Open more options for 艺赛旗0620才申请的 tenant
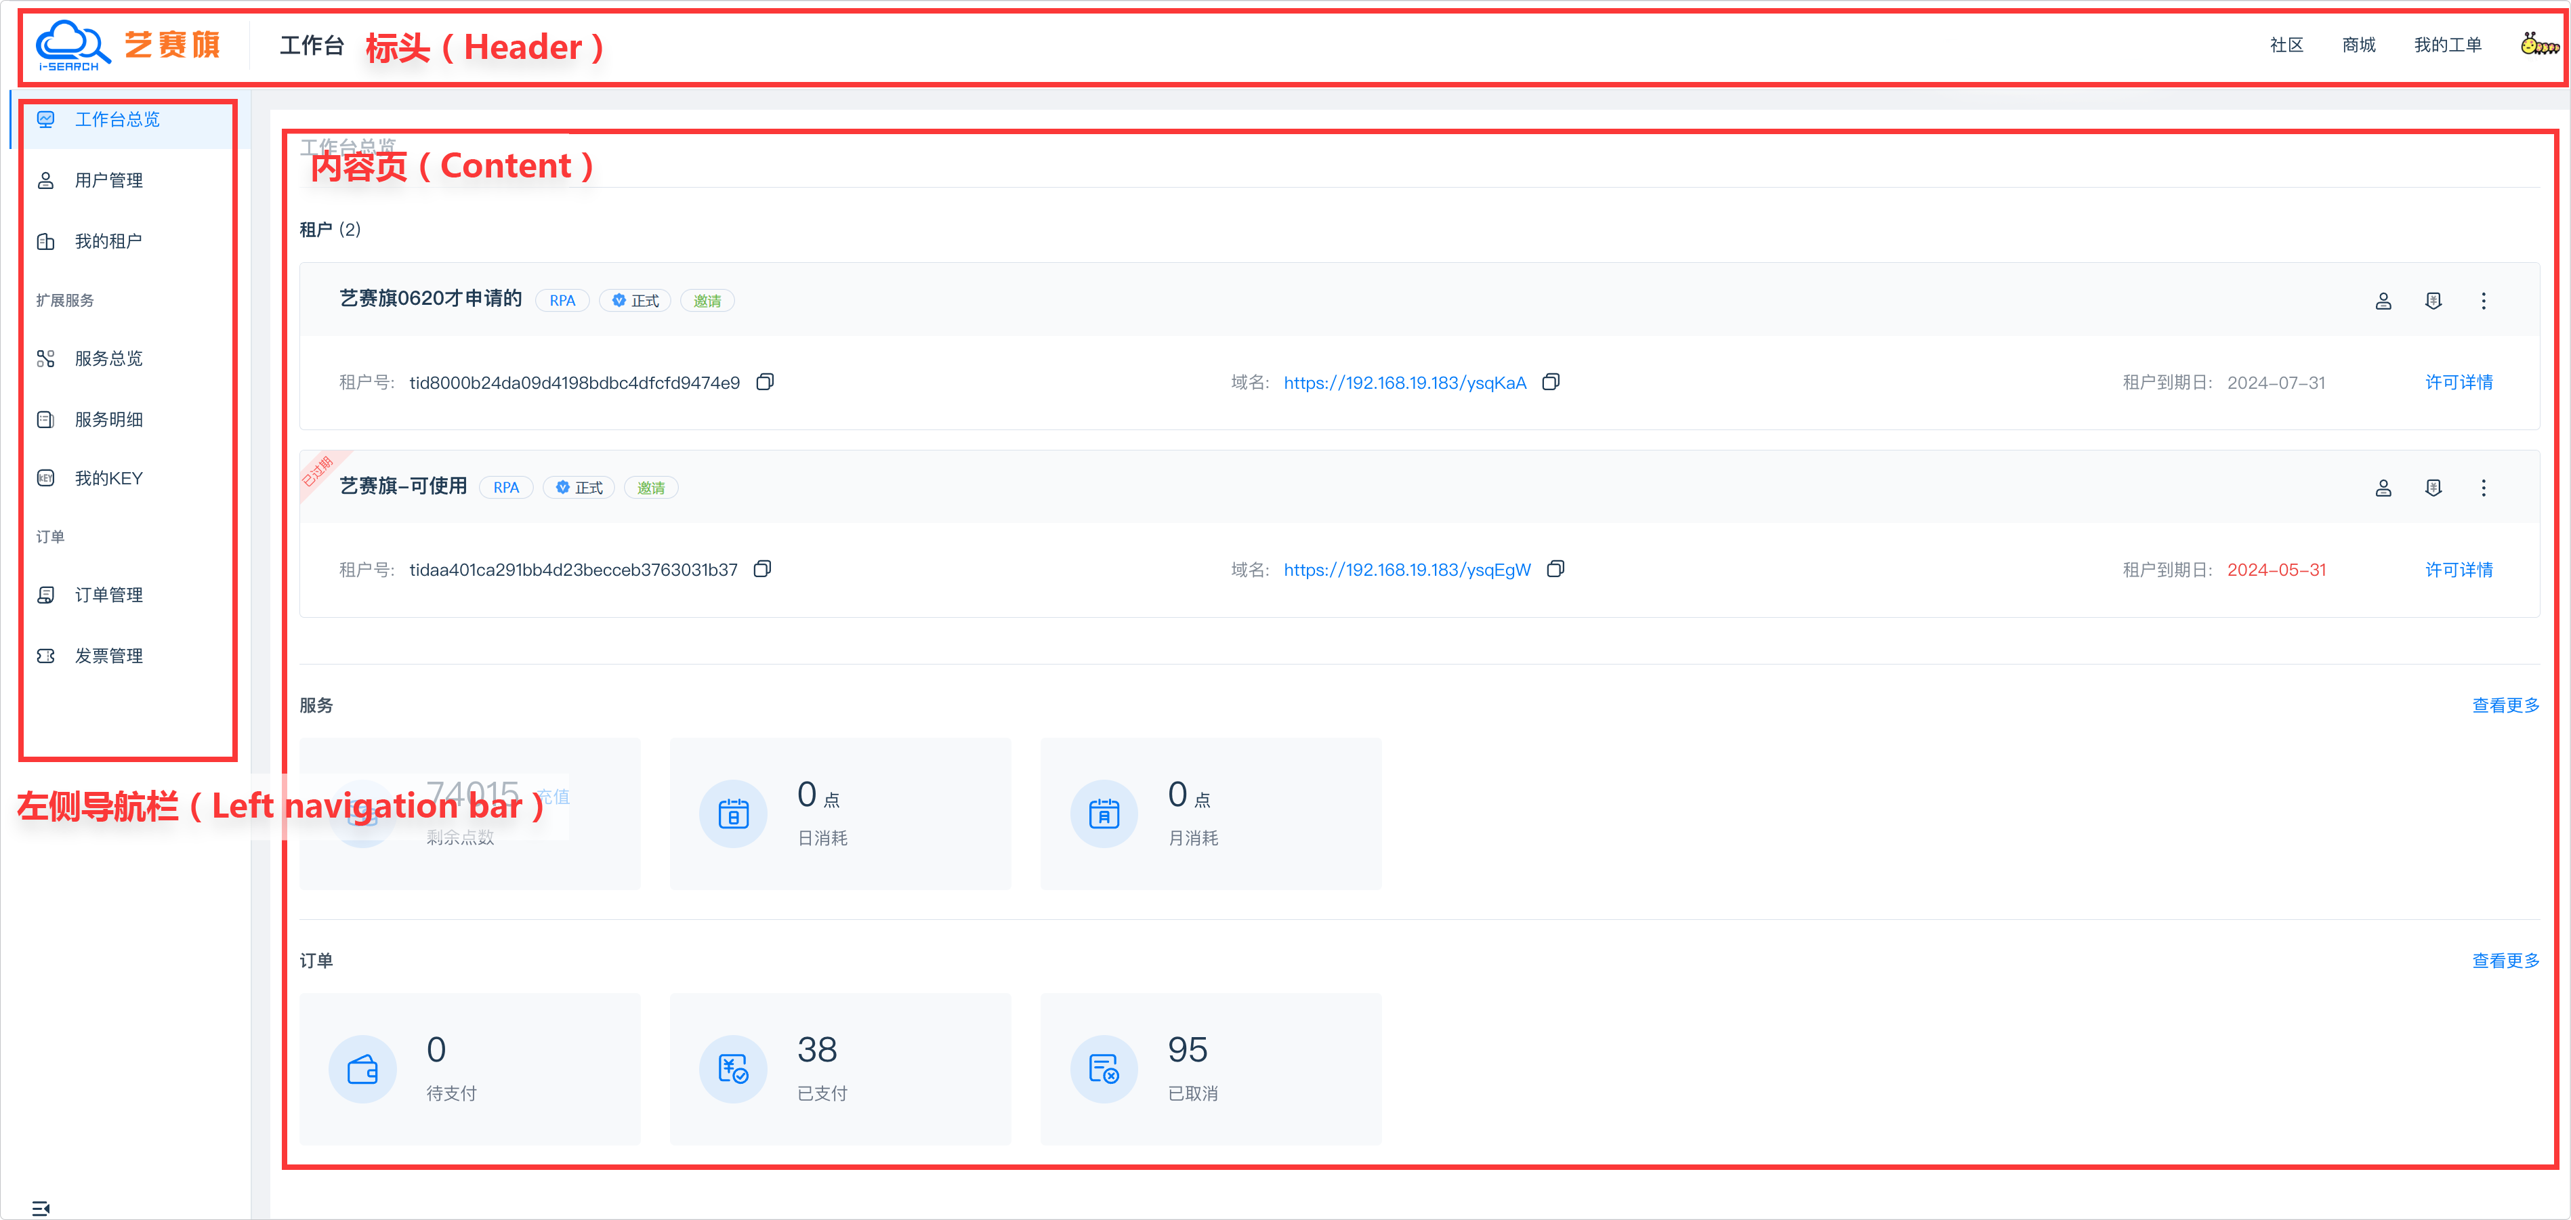 pos(2483,301)
